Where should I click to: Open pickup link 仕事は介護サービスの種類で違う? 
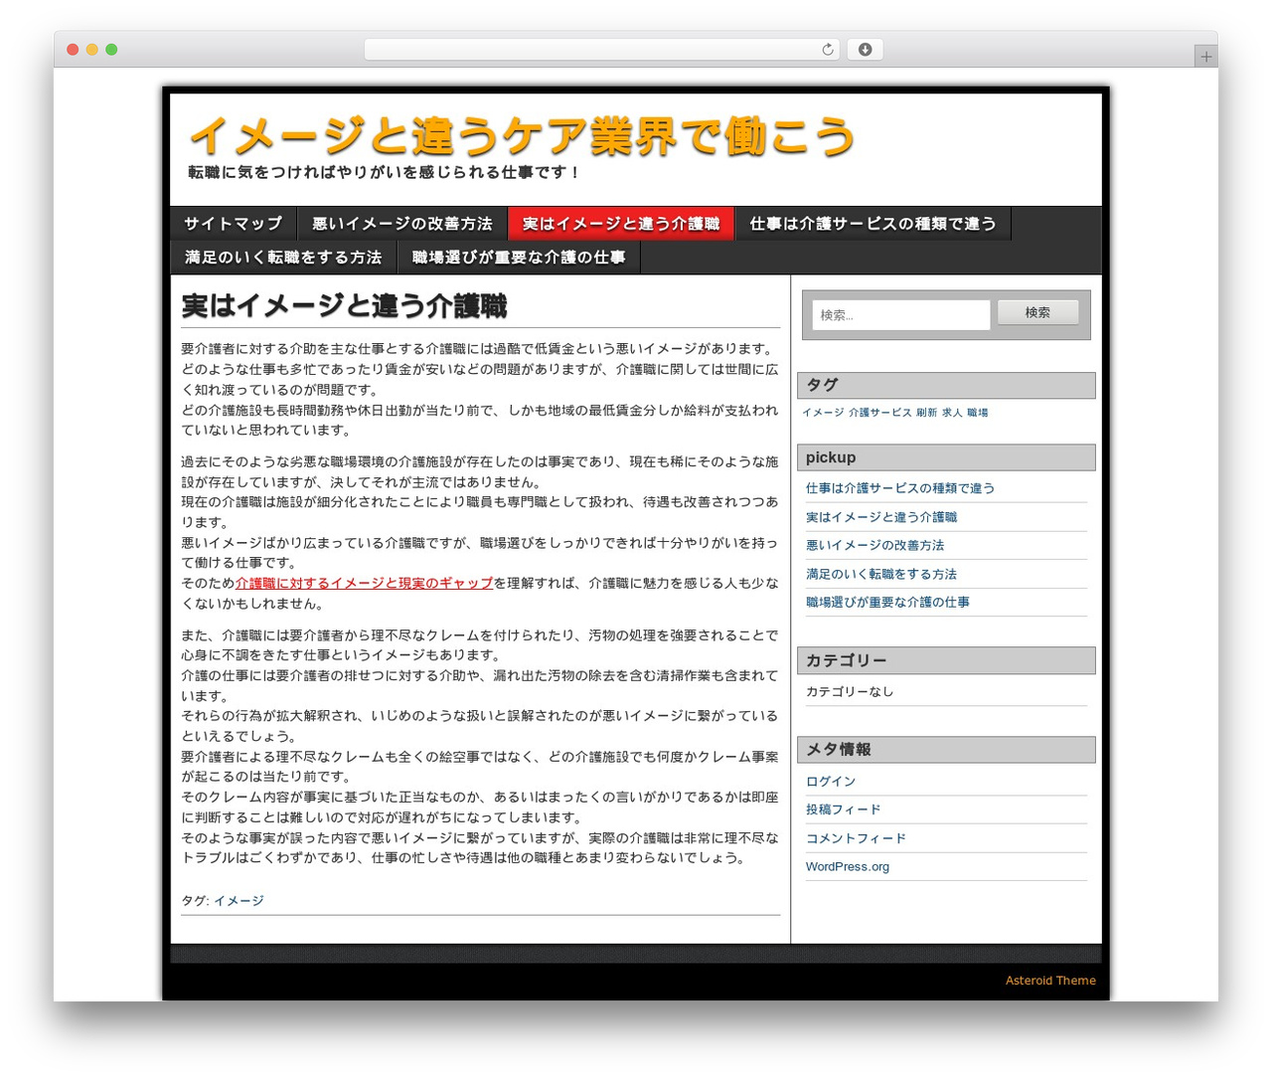[x=900, y=488]
